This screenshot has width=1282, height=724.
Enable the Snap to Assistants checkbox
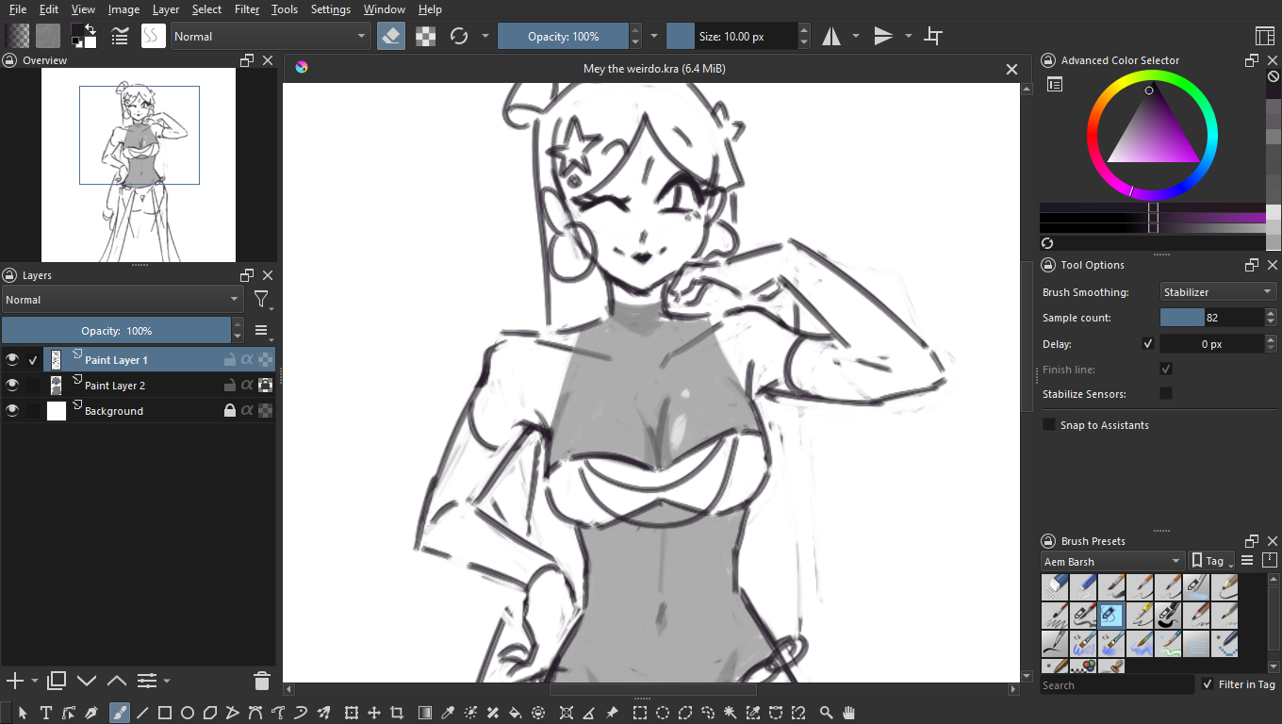coord(1049,425)
